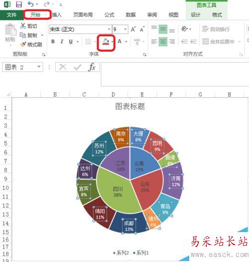Click Wrap Text (自动换行) button
Image resolution: width=249 pixels, height=262 pixels.
[216, 29]
